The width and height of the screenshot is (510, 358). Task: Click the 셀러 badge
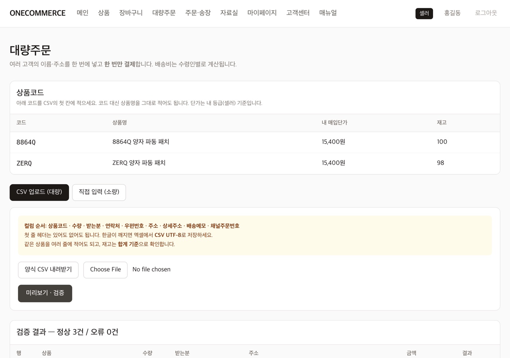pos(424,13)
